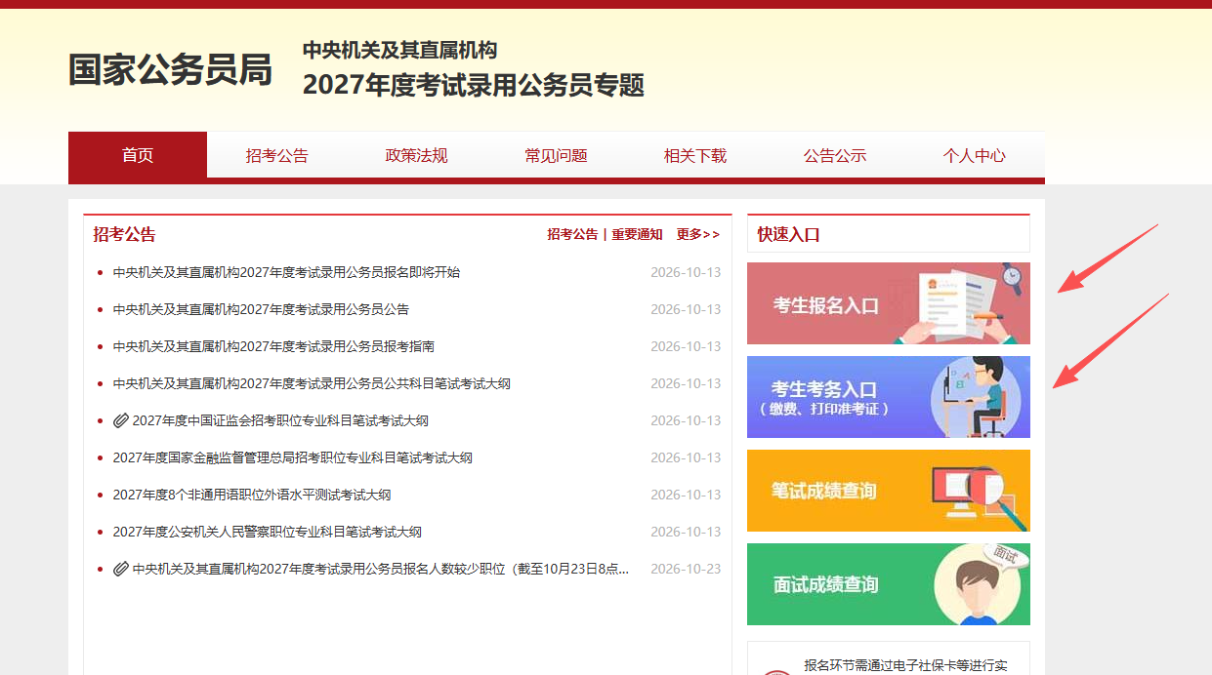The image size is (1212, 675).
Task: Click the 快速入口 section heading
Action: pyautogui.click(x=789, y=235)
